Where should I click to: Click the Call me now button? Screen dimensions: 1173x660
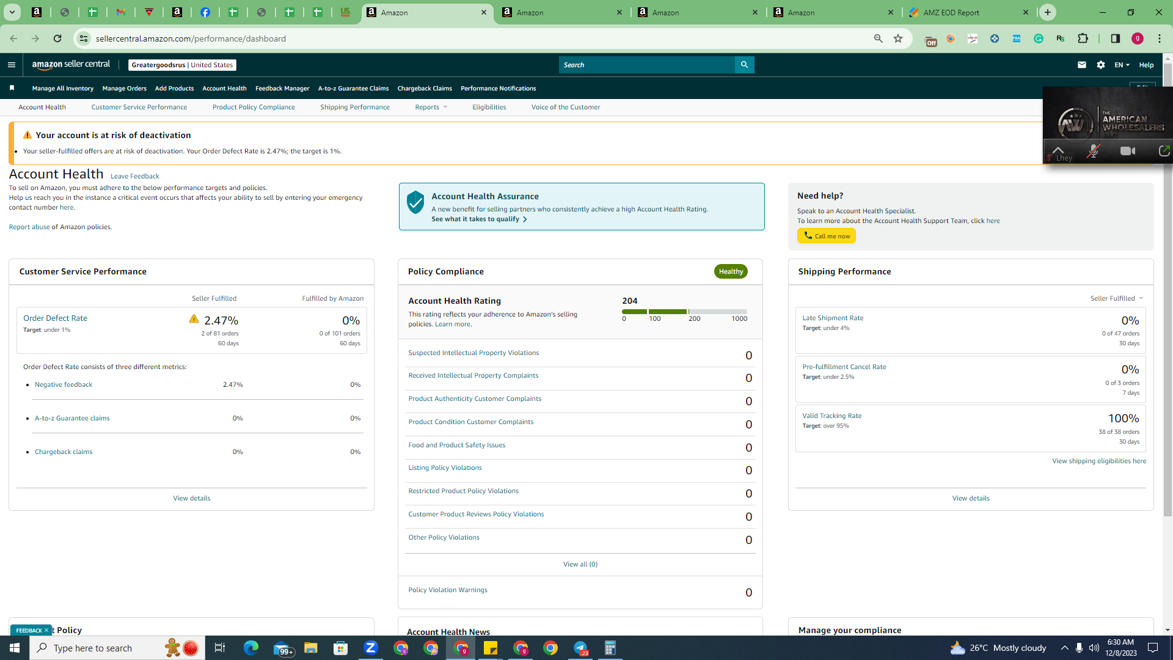(x=826, y=236)
